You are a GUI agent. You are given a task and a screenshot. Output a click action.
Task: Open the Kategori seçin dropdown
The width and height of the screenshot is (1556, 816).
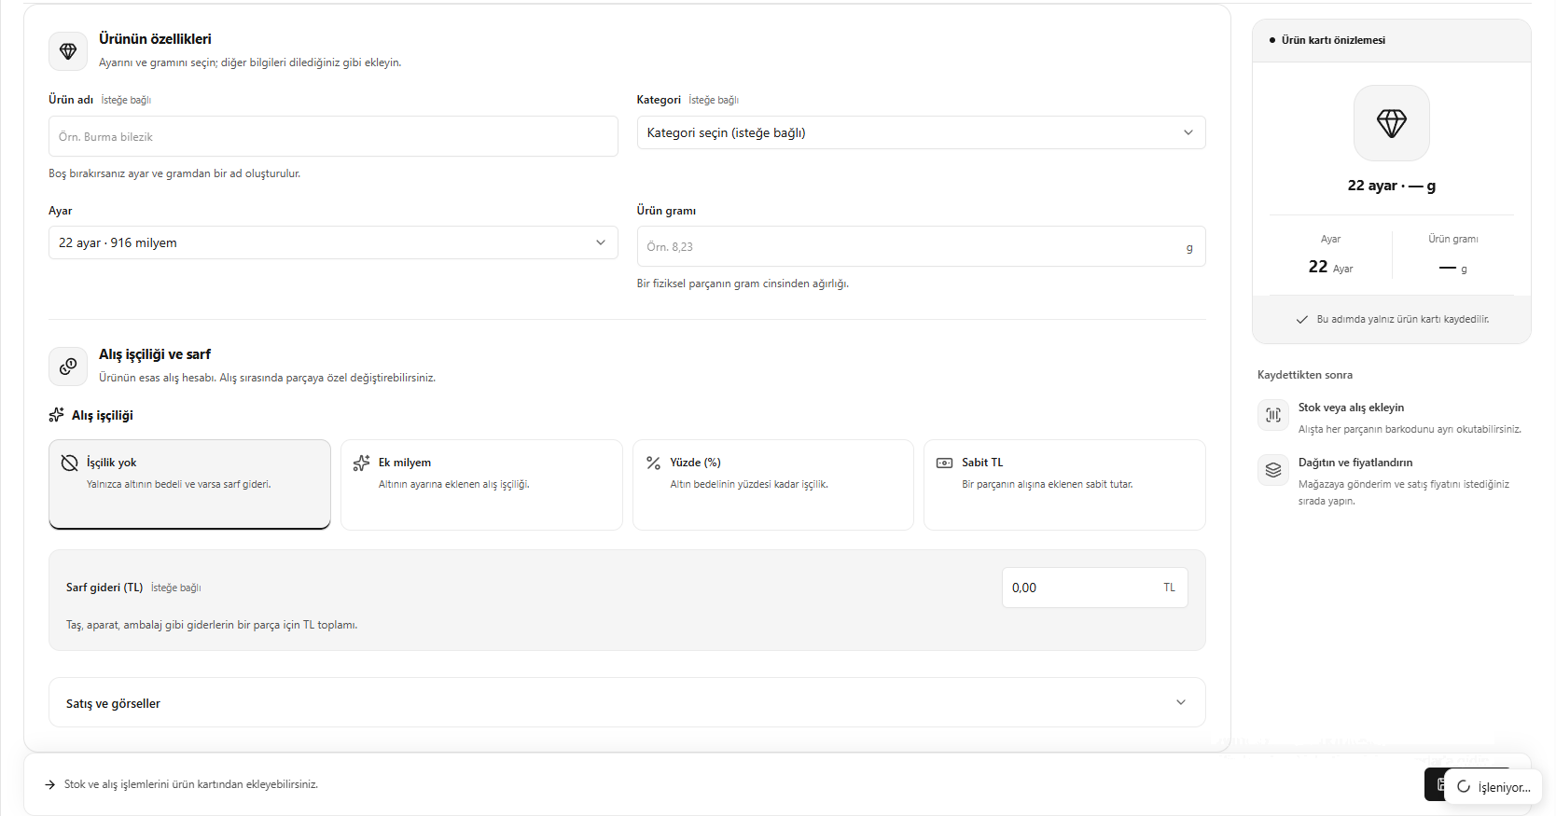tap(921, 132)
